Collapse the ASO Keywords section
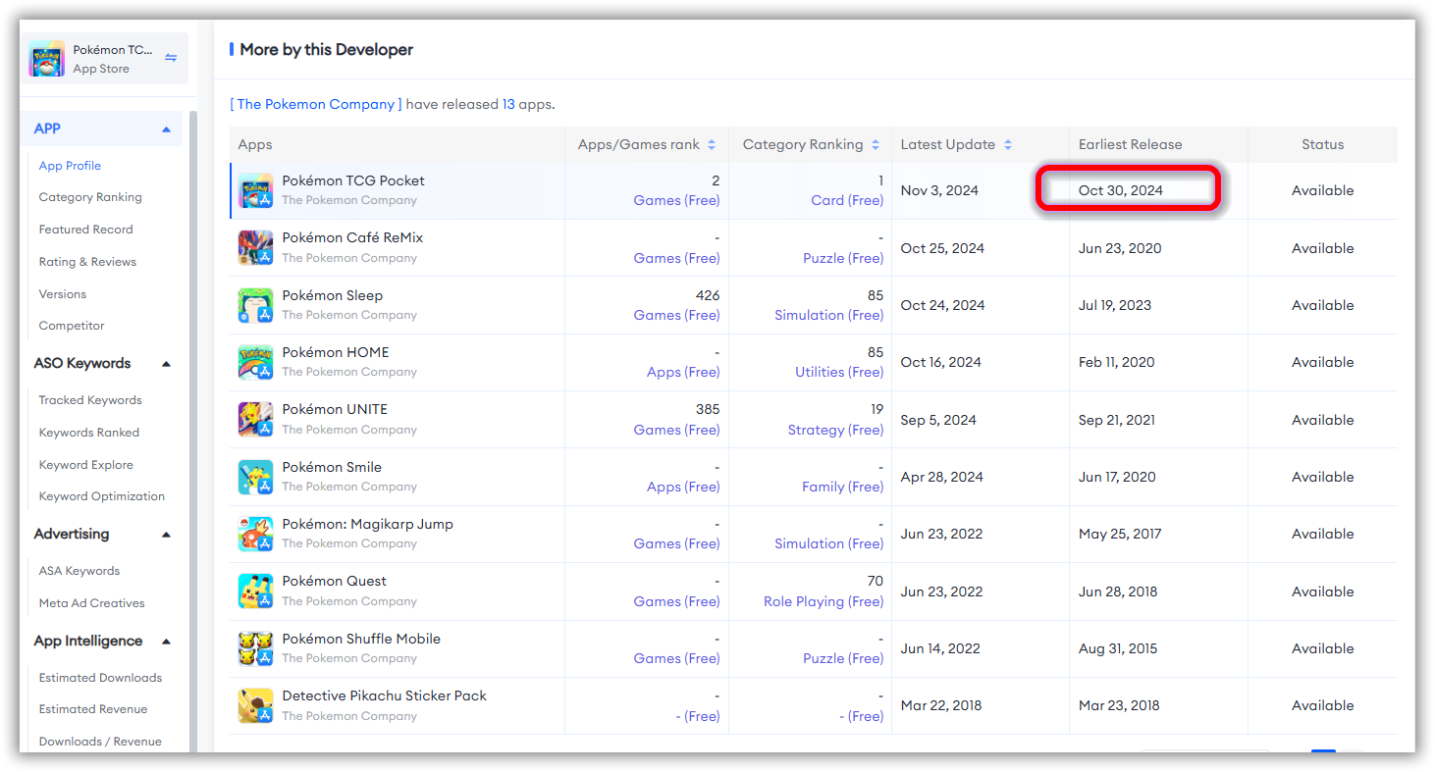Screen dimensions: 1435x772 pos(166,364)
